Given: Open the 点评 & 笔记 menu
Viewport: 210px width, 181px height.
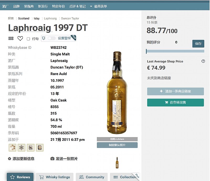Looking at the screenshot, I should tap(77, 6).
